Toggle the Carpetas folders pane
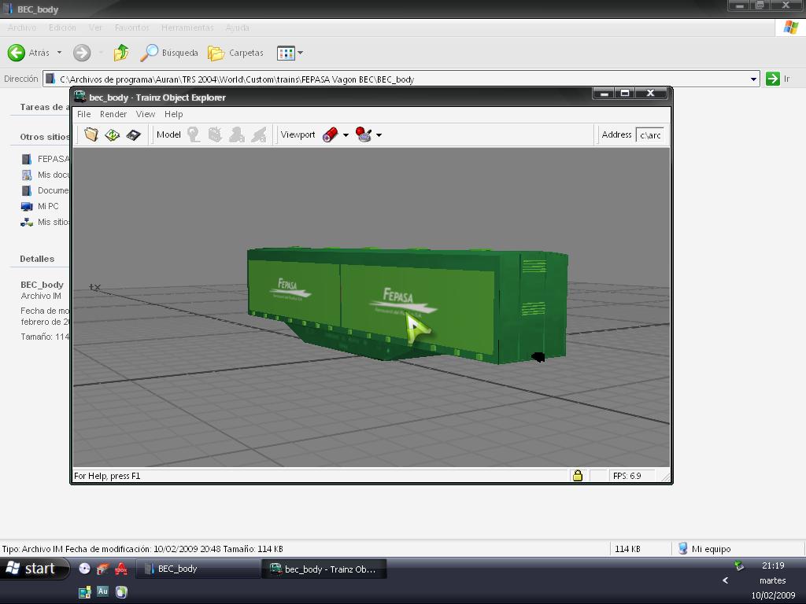 tap(235, 53)
